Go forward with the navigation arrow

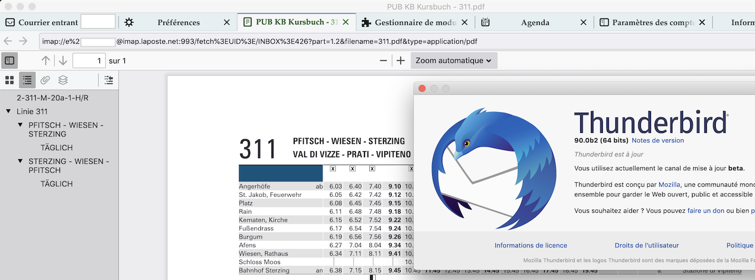click(23, 41)
